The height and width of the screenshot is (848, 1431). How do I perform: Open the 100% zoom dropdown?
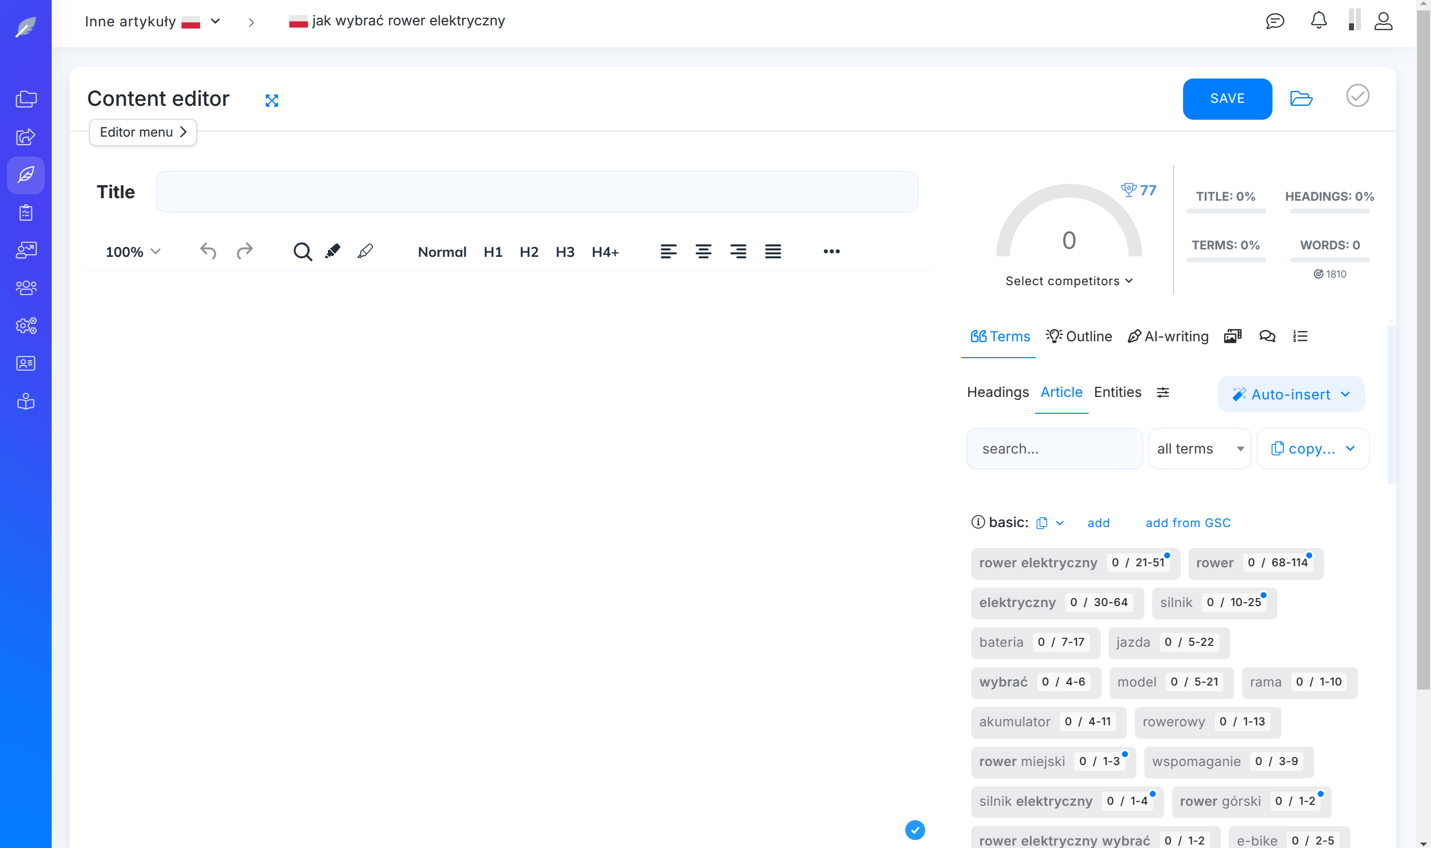pos(133,252)
